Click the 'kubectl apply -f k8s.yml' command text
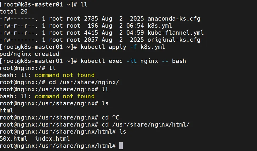The image size is (257, 151). 123,47
